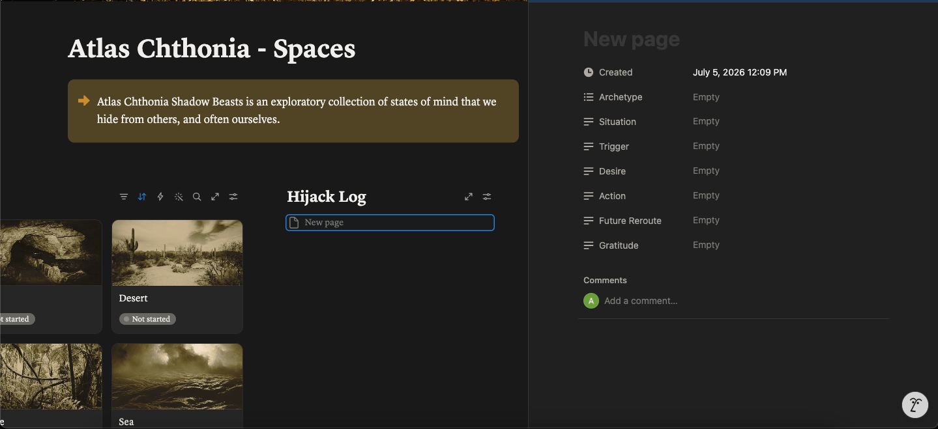
Task: Open the Gratitude property label menu
Action: coord(619,245)
